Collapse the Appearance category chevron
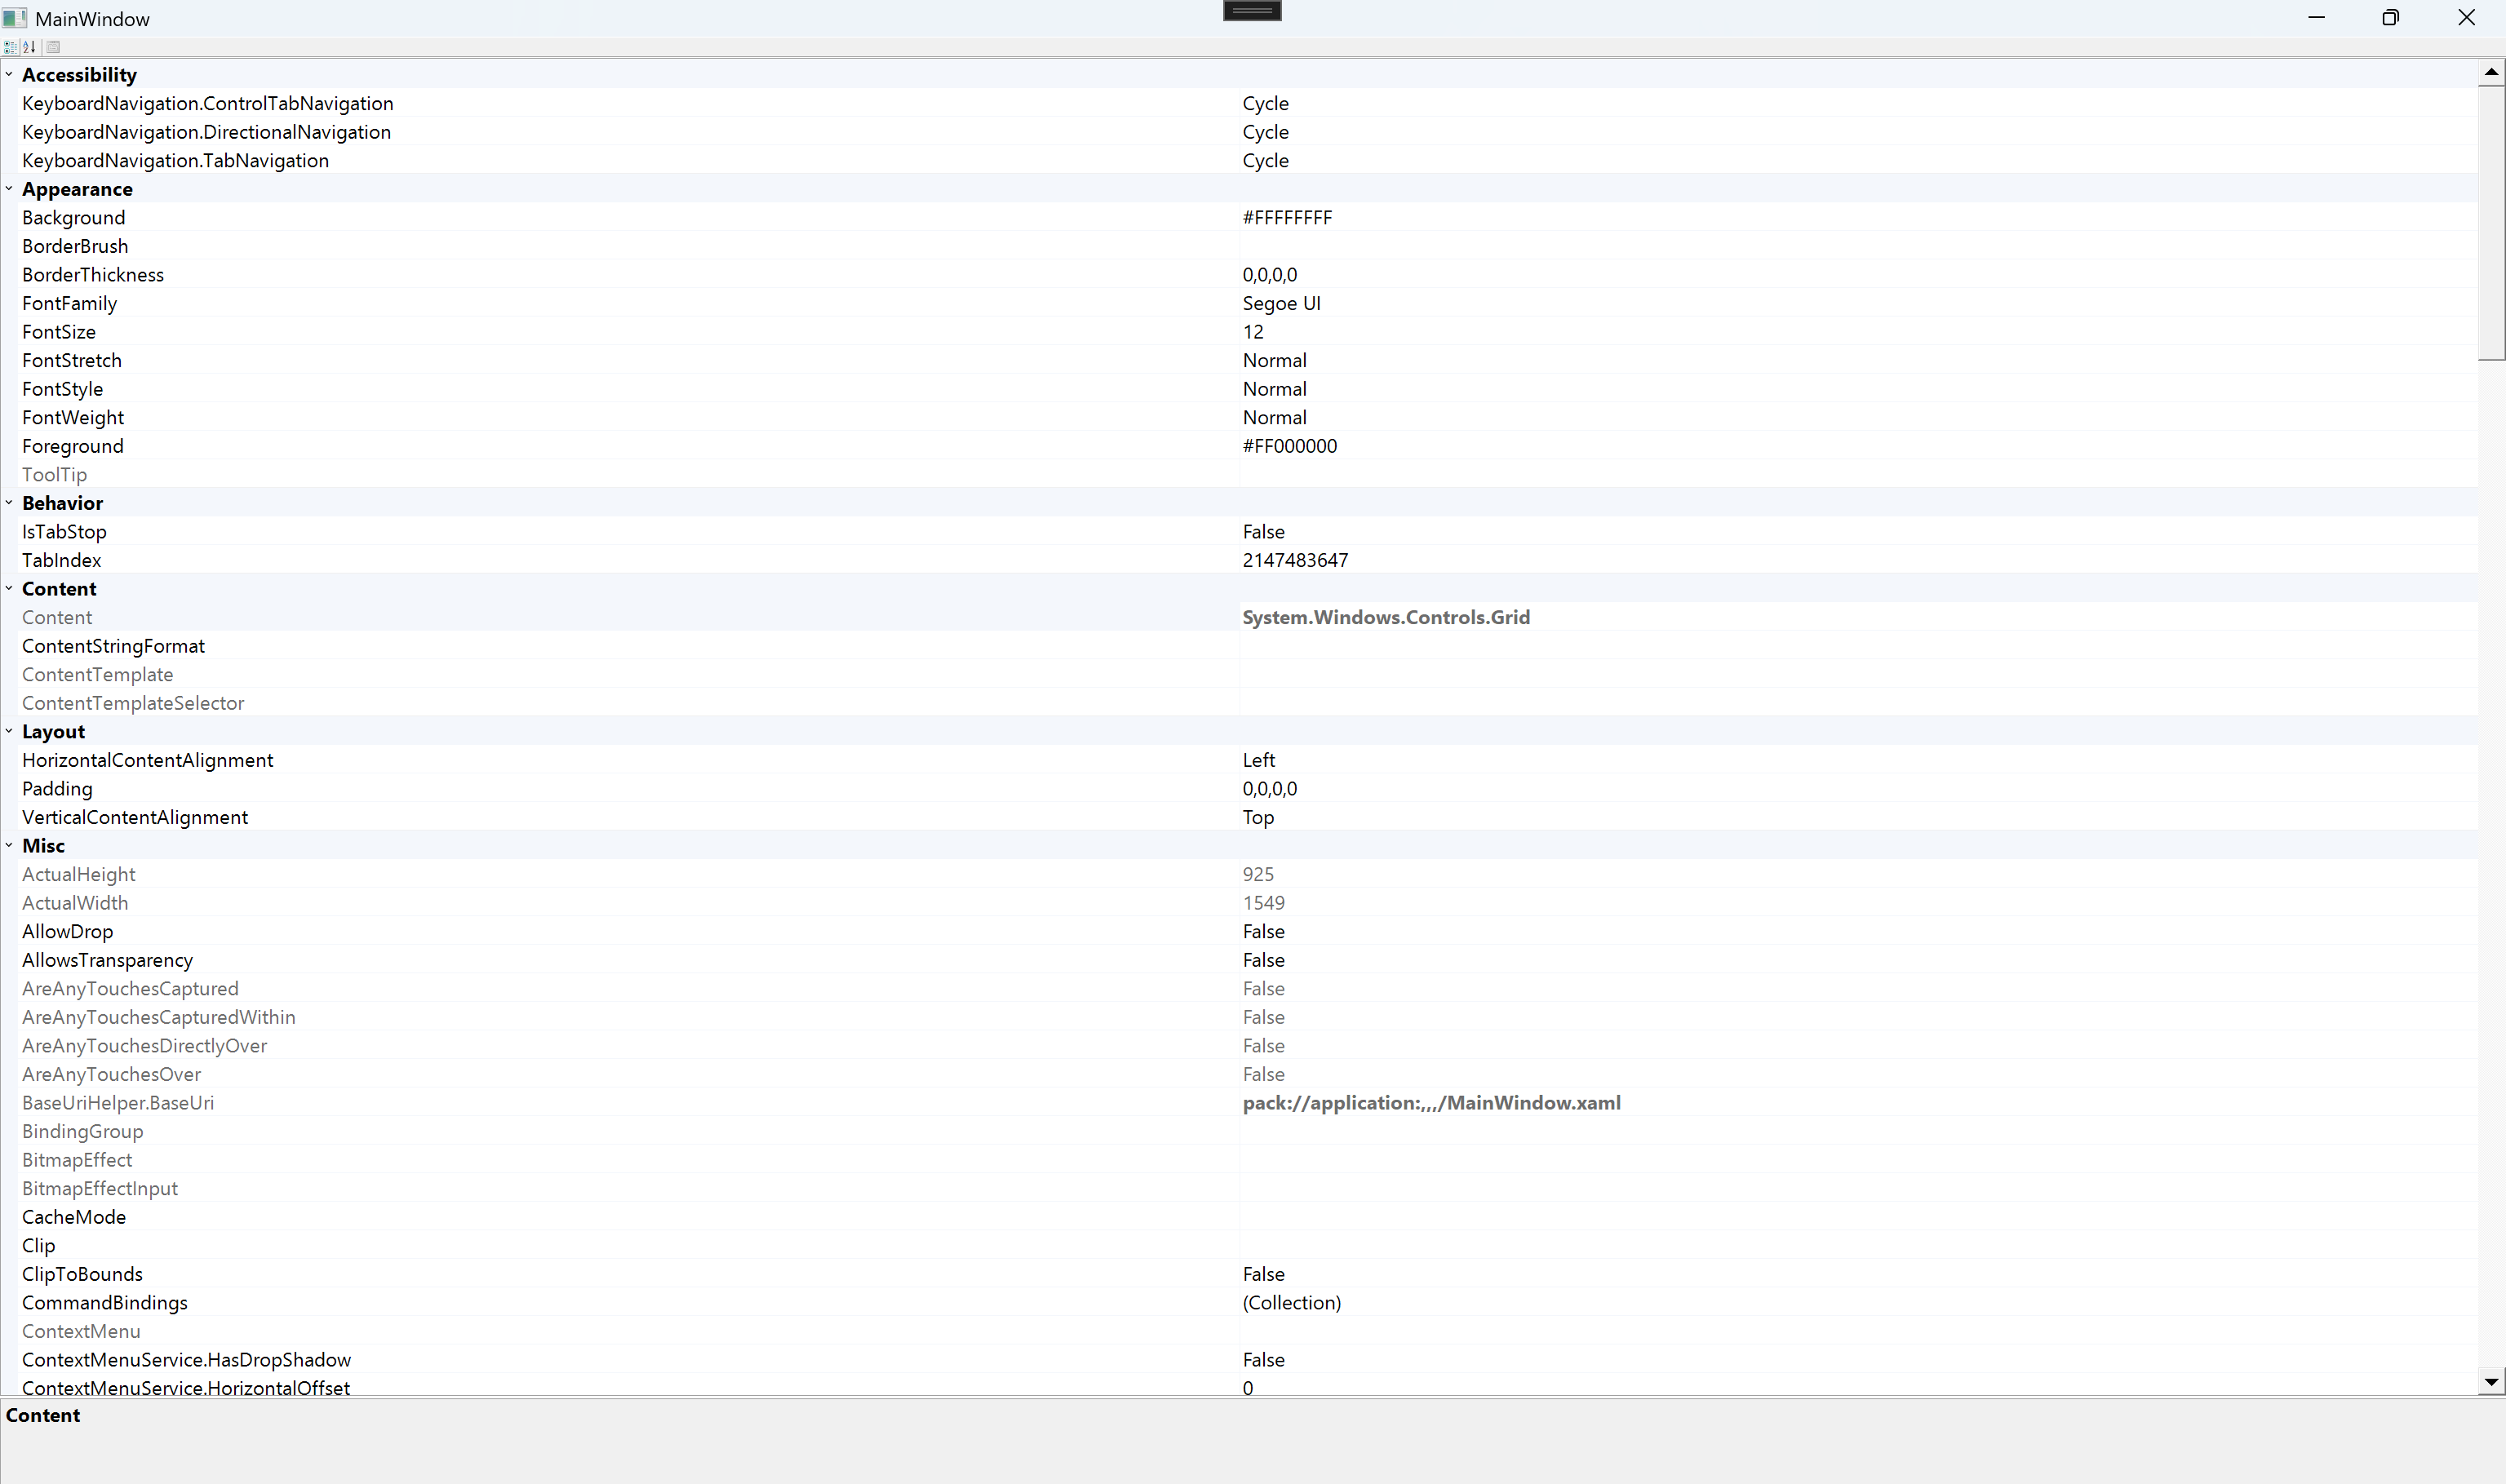 pyautogui.click(x=9, y=189)
